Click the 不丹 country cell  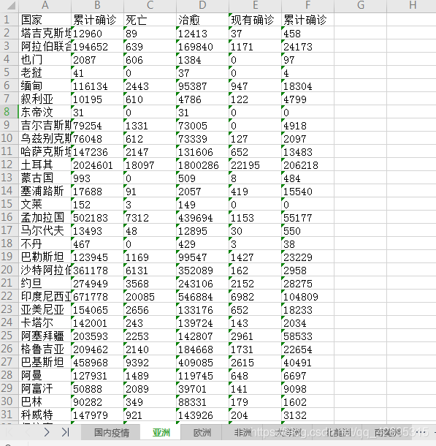[45, 243]
